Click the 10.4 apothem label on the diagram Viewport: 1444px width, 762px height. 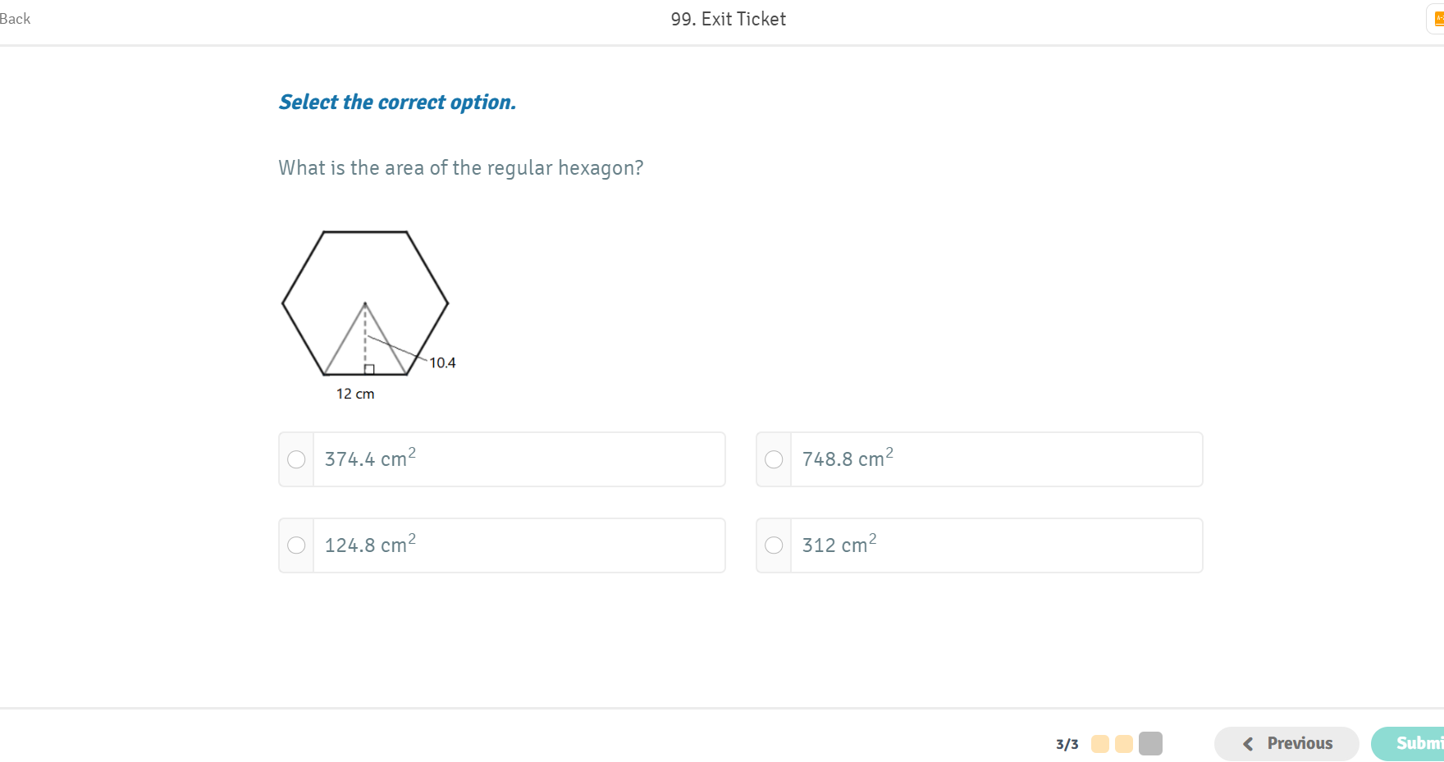click(x=442, y=363)
